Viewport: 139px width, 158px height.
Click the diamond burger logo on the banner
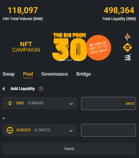127,47
